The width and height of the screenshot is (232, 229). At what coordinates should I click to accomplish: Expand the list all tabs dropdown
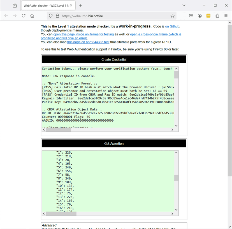184,6
